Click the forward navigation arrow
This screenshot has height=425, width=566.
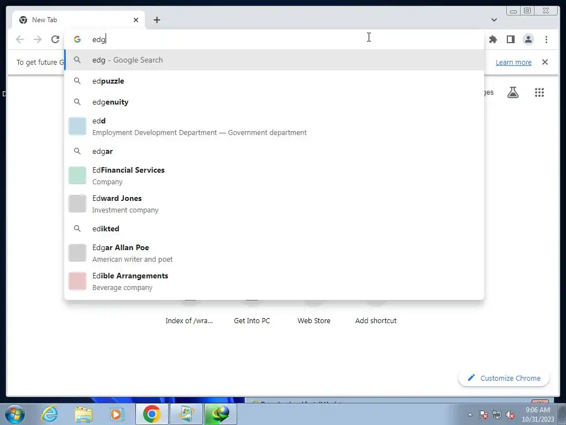pos(38,39)
